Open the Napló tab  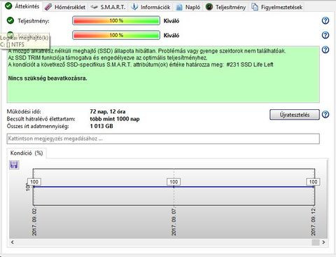click(x=188, y=7)
